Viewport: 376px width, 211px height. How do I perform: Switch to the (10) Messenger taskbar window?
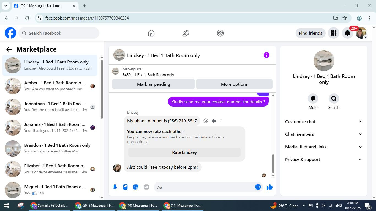coord(138,206)
